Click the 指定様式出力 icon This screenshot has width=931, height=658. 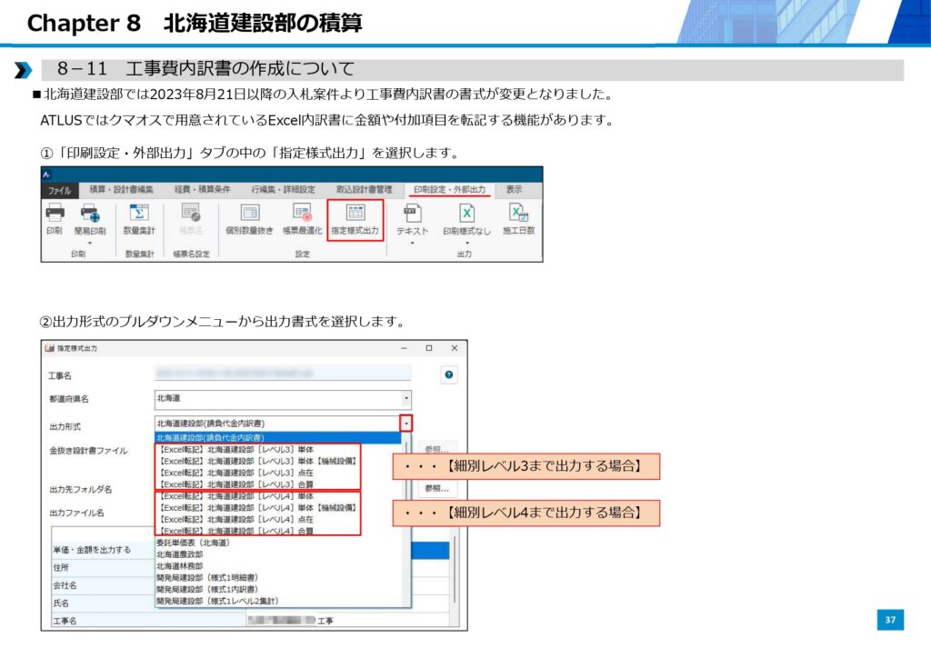(x=355, y=214)
